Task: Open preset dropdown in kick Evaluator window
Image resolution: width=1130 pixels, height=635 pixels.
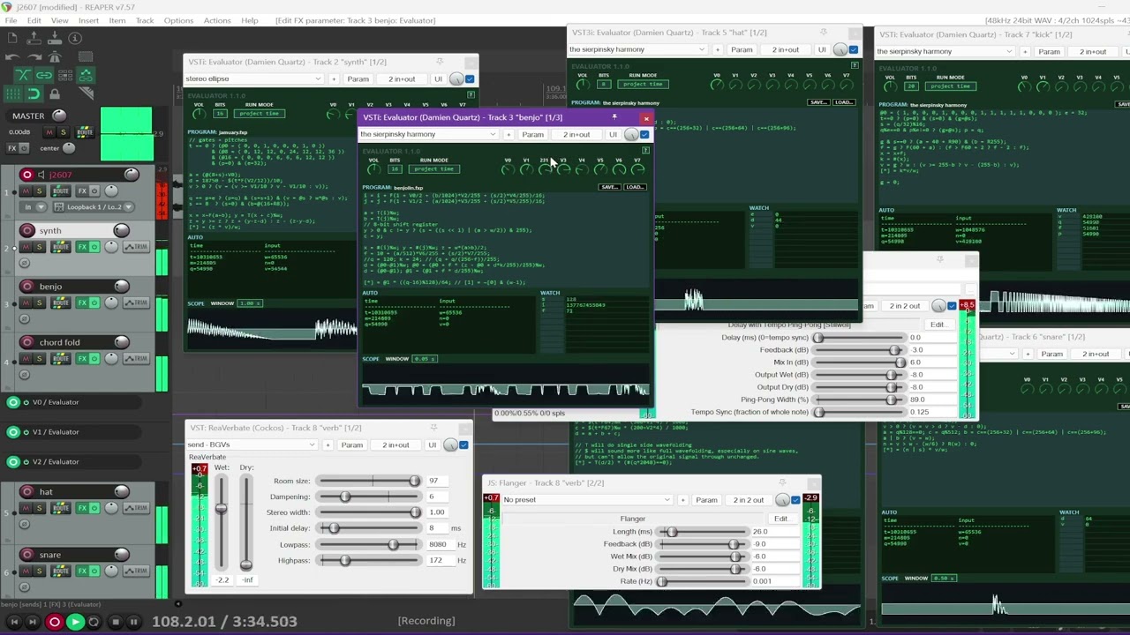Action: 945,51
